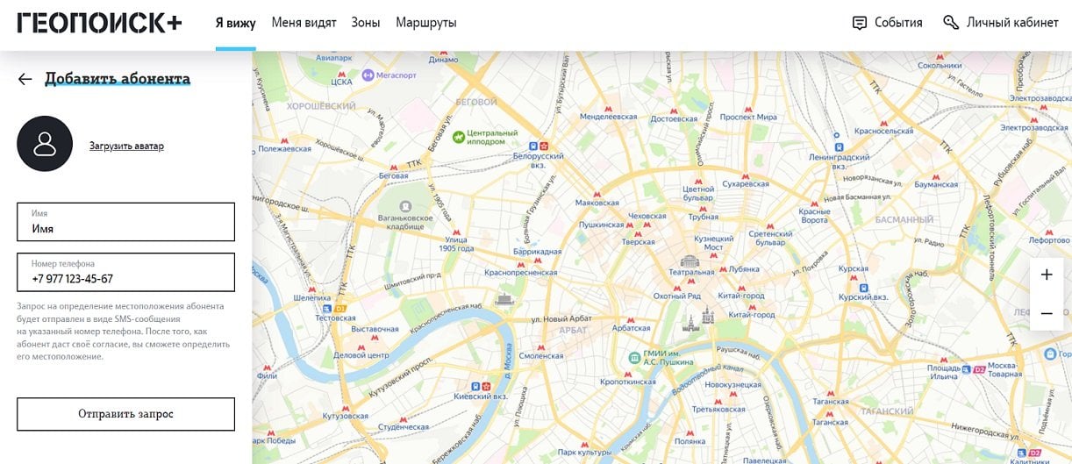The image size is (1072, 464).
Task: Open the Зоны tab
Action: click(366, 23)
